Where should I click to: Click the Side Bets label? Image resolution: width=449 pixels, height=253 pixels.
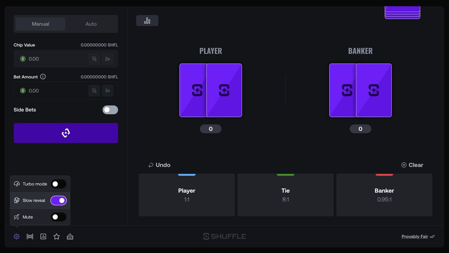pyautogui.click(x=25, y=110)
